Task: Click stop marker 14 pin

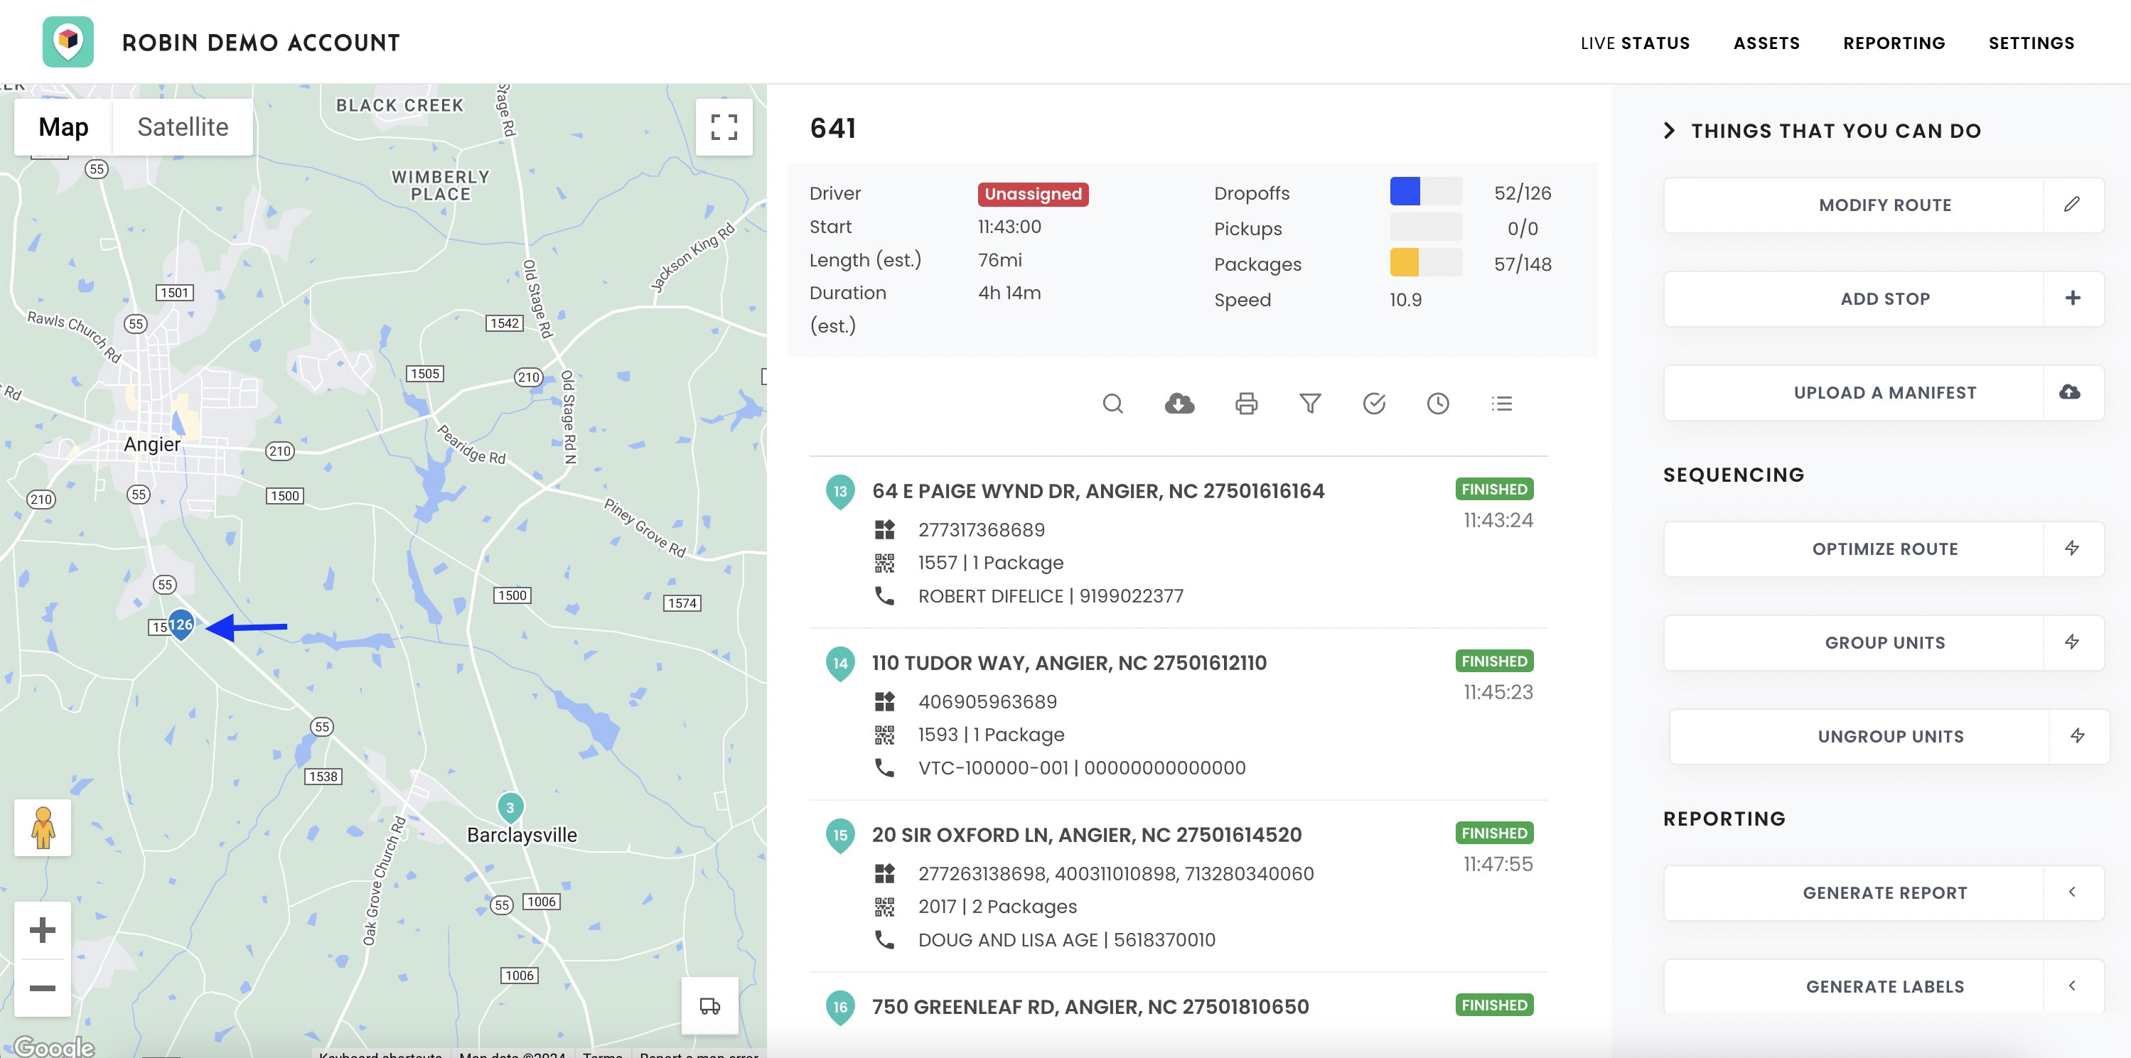Action: pos(839,664)
